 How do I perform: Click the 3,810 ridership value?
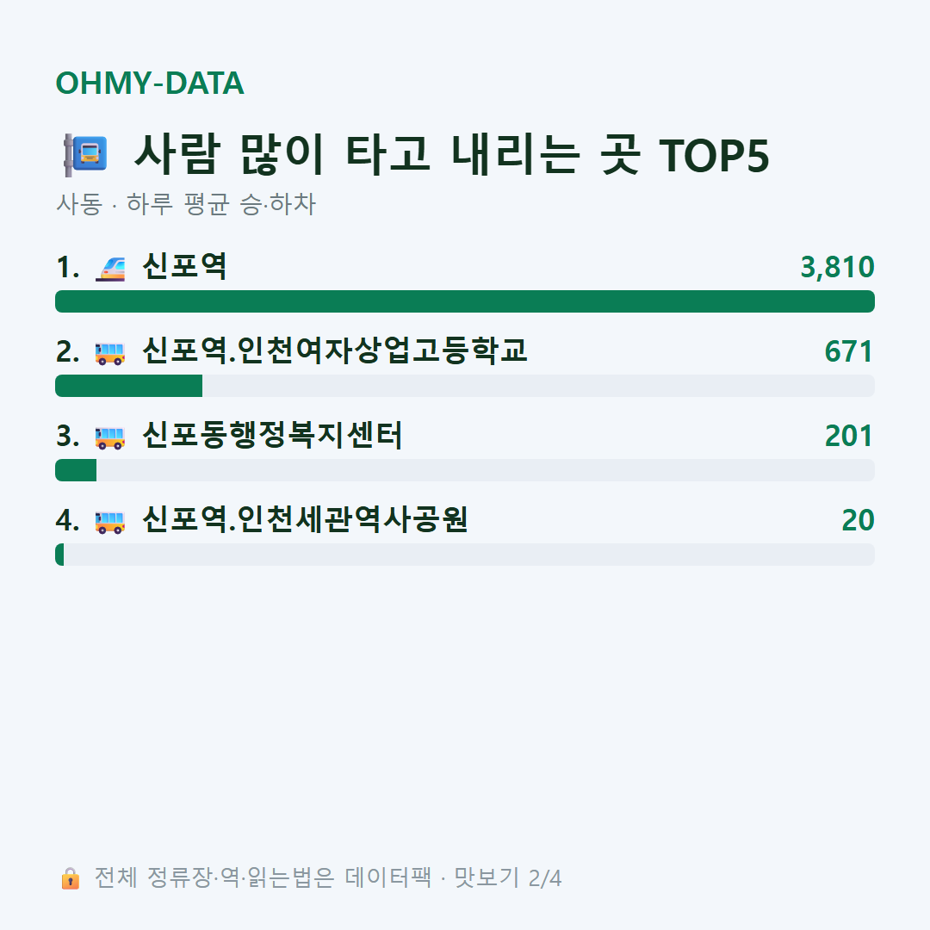838,268
